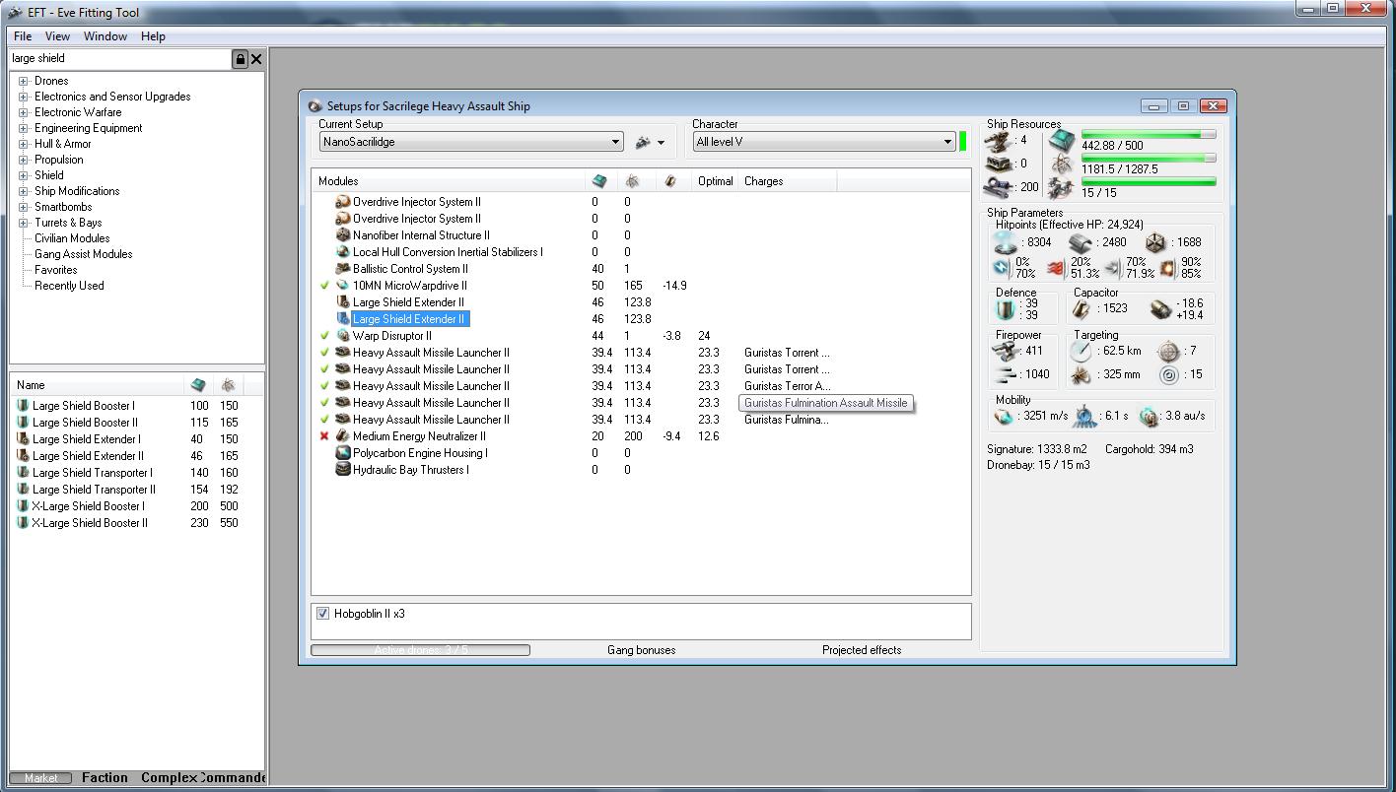1396x792 pixels.
Task: Expand the Electronic Warfare category
Action: point(24,112)
